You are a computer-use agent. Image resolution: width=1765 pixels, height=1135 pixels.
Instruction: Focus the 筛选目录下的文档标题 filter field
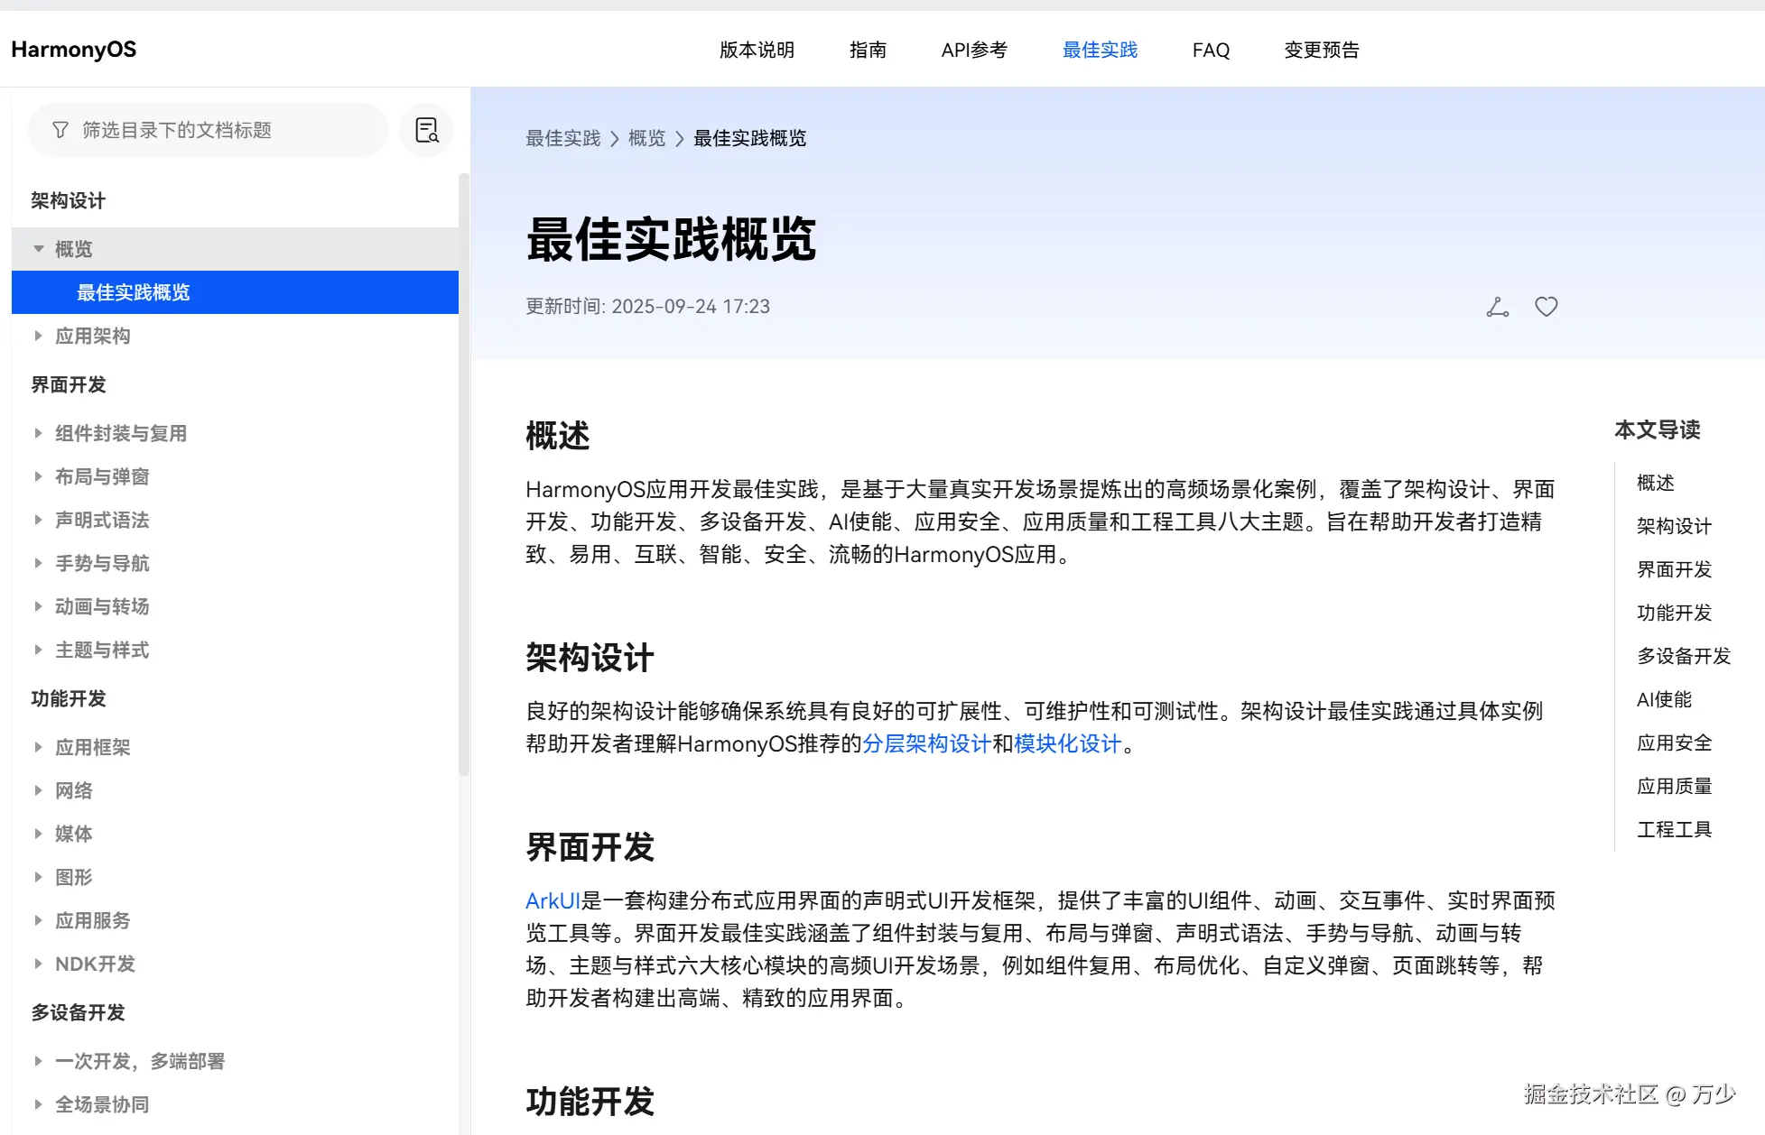pyautogui.click(x=217, y=131)
